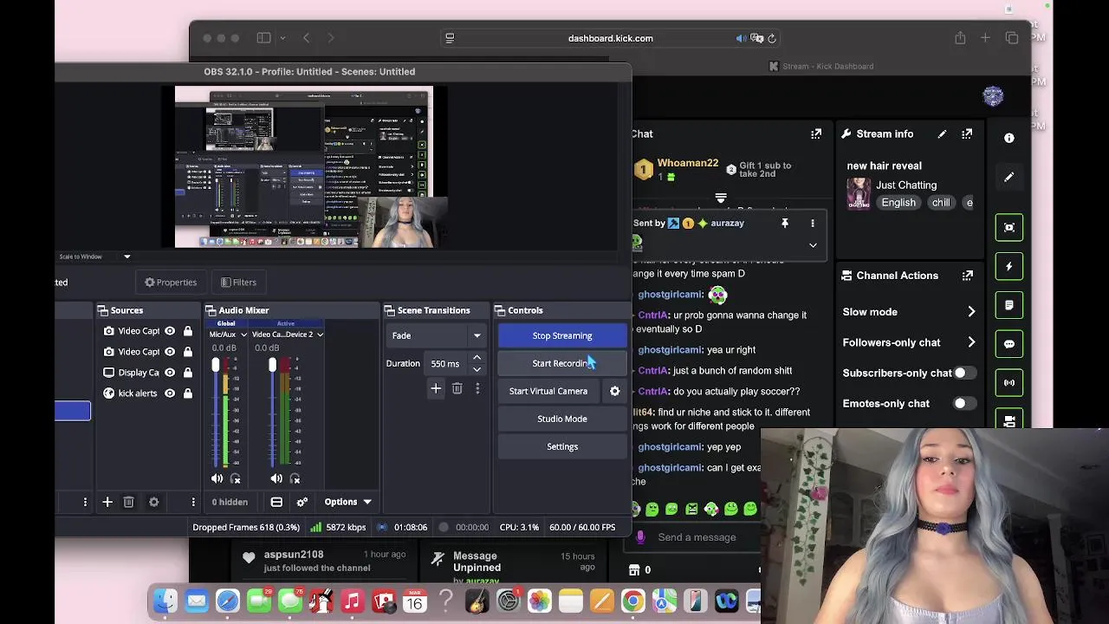This screenshot has height=624, width=1109.
Task: Open the Sources panel three-dot menu
Action: tap(193, 502)
